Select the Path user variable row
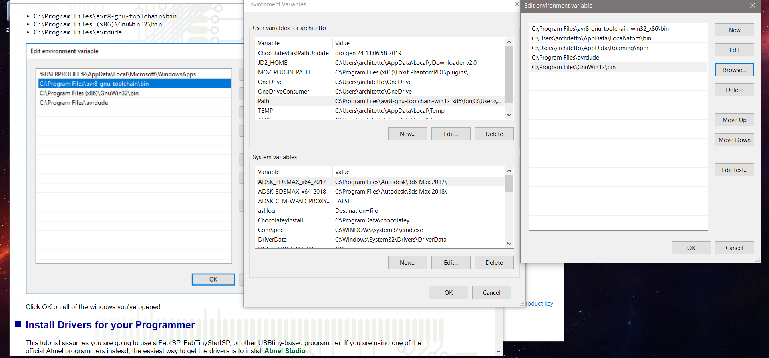Image resolution: width=769 pixels, height=358 pixels. (x=380, y=101)
